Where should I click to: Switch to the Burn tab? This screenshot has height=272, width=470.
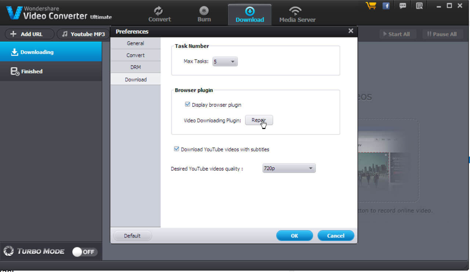tap(204, 14)
